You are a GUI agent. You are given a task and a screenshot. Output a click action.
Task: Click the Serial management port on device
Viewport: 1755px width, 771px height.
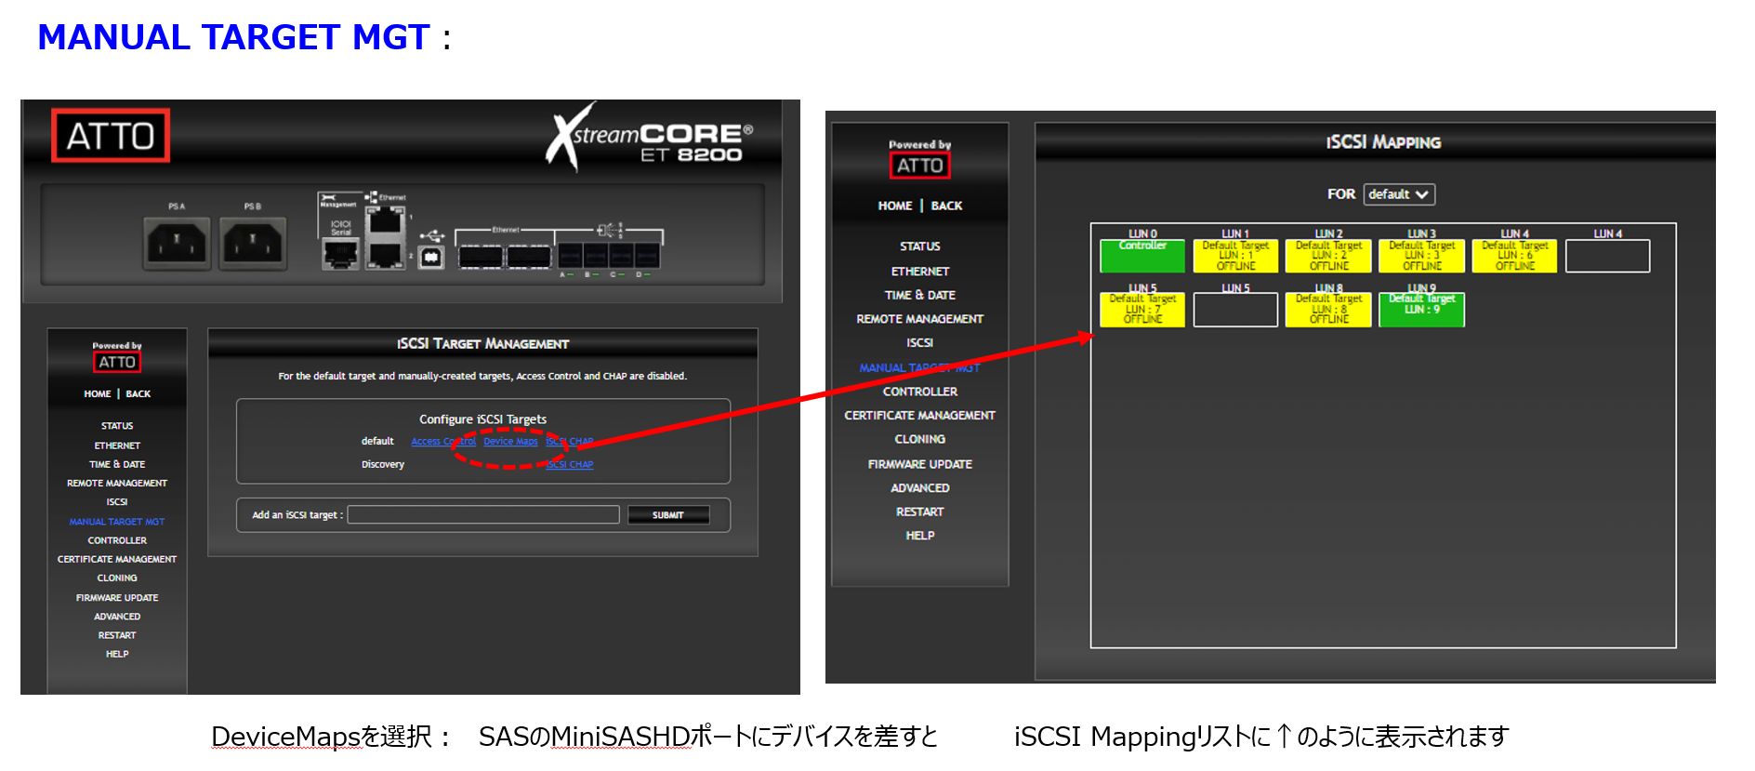point(340,253)
